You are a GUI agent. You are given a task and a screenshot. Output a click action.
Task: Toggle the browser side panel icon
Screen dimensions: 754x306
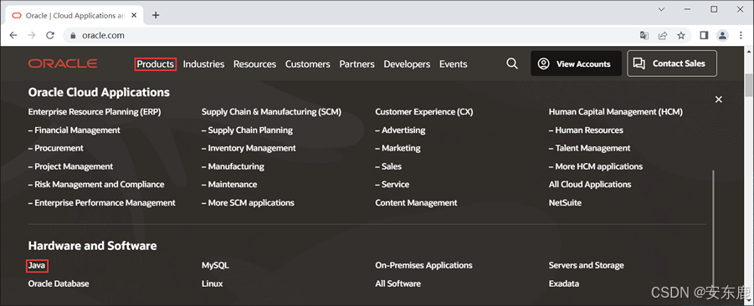click(x=704, y=35)
